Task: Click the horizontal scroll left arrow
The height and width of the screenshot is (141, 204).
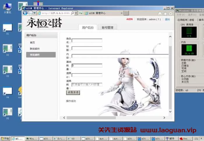Action: click(x=64, y=118)
